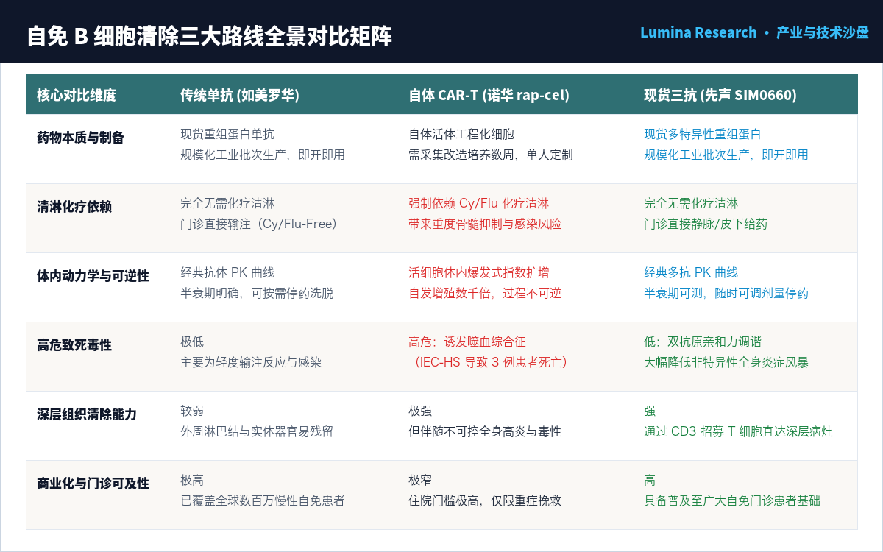Click '完全无需化疗清淋' in the 传统单抗 column
This screenshot has width=883, height=552.
(227, 203)
